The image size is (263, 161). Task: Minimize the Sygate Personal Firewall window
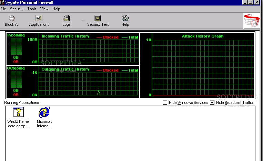click(245, 2)
